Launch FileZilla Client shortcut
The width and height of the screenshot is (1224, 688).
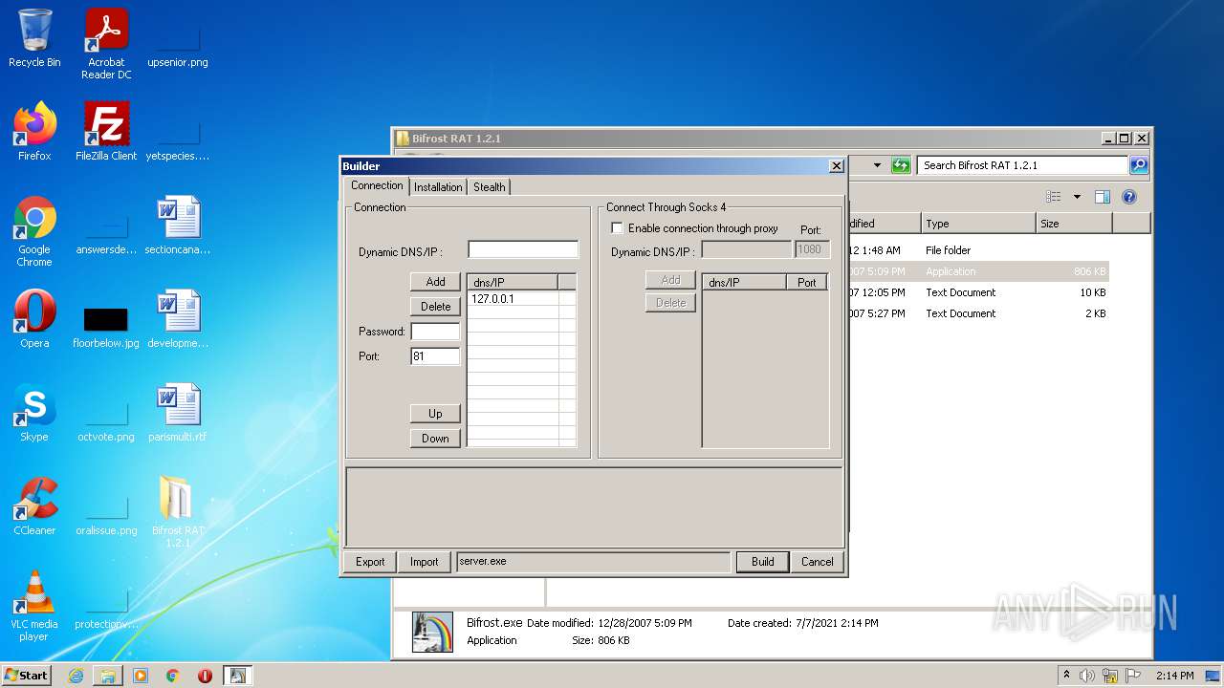[106, 132]
